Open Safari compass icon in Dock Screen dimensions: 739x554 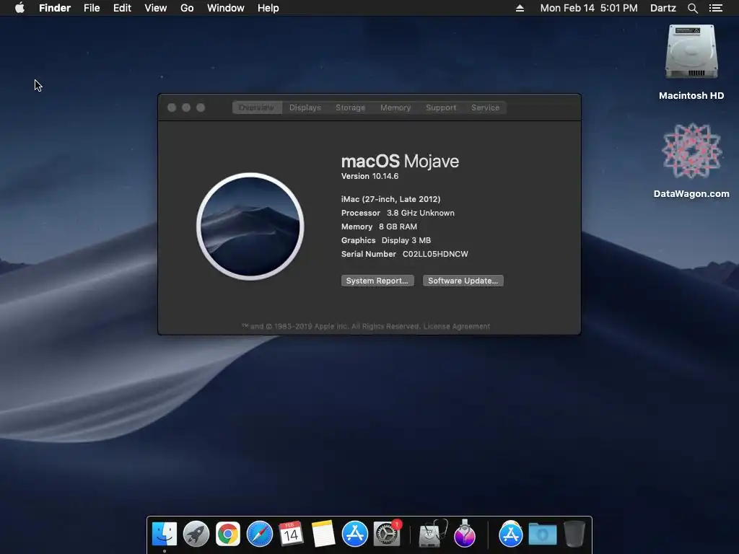[260, 534]
